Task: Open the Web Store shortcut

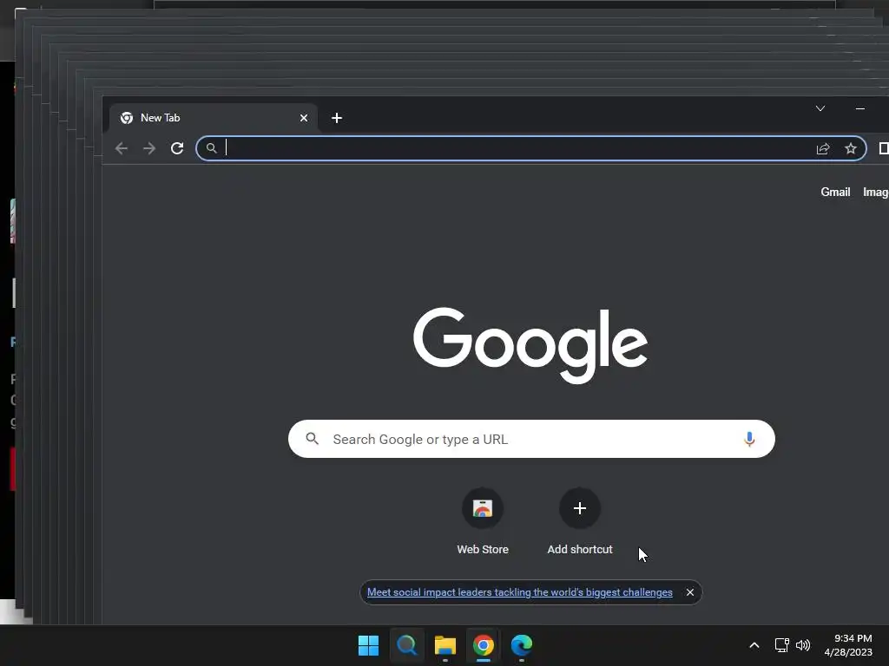Action: coord(483,521)
